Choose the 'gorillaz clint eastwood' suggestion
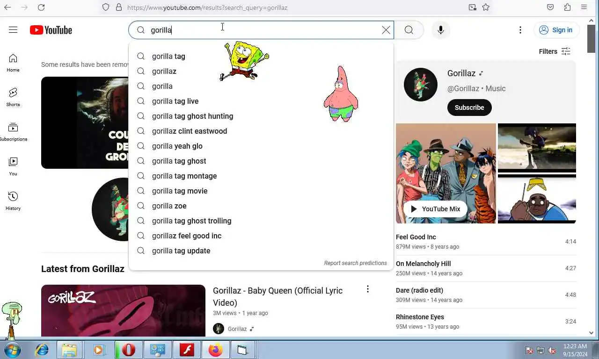This screenshot has width=599, height=359. tap(261, 131)
